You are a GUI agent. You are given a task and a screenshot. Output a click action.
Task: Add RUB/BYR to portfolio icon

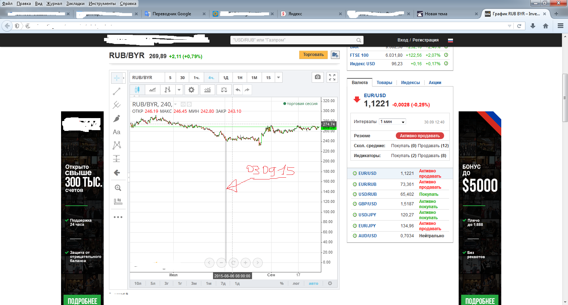(335, 55)
